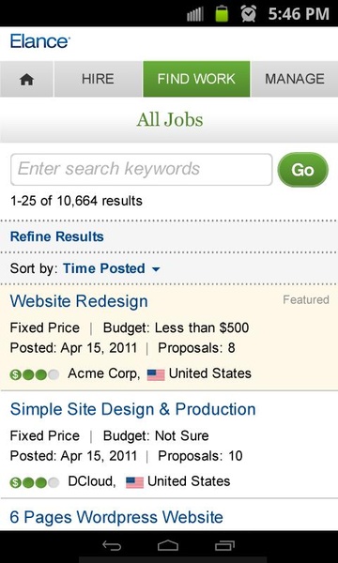Open the Time Posted sort dropdown
This screenshot has height=563, width=338.
click(112, 268)
